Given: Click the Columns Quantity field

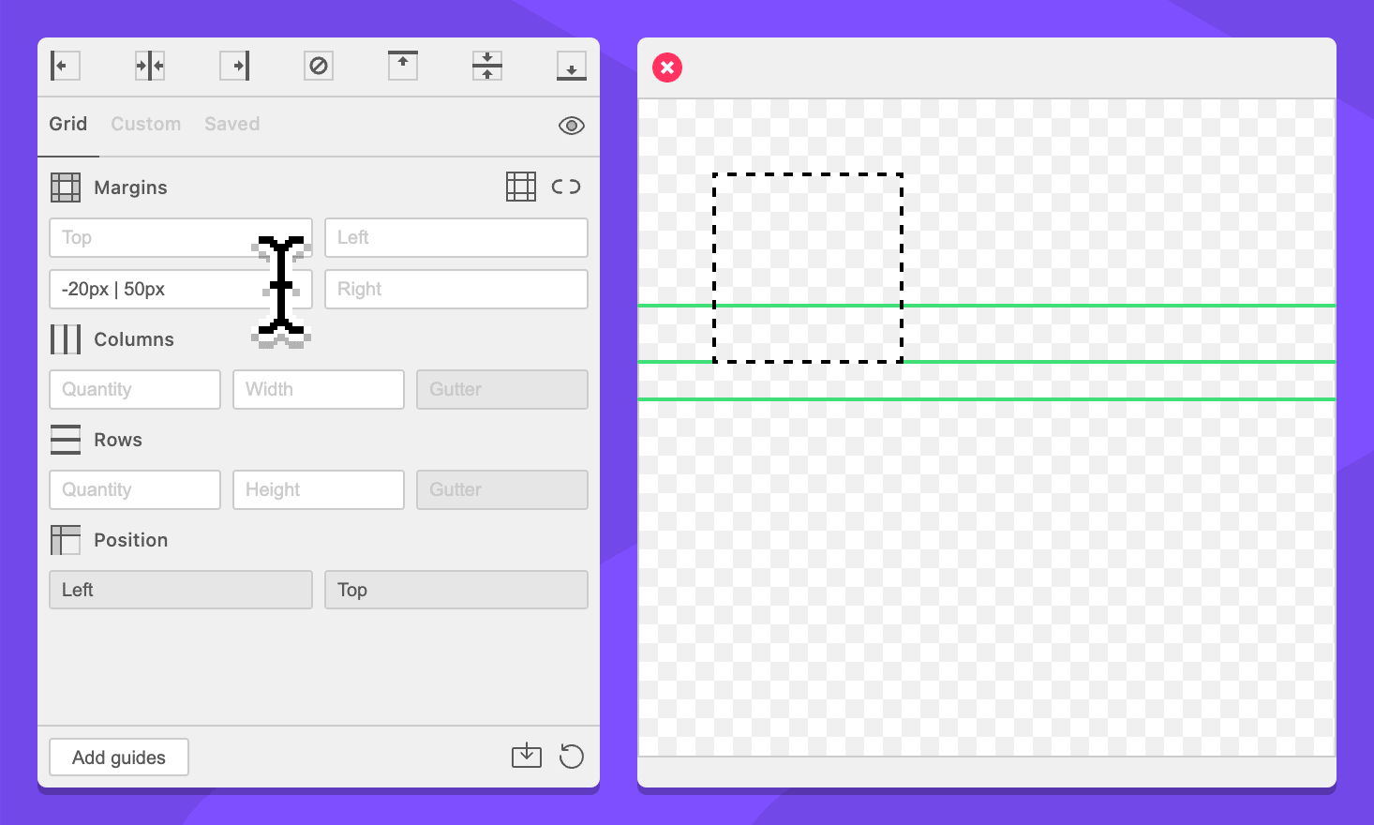Looking at the screenshot, I should click(135, 389).
